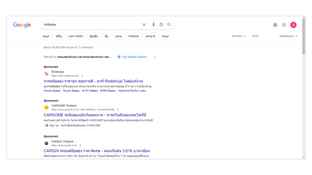Click the CARSOME Sign up button
This screenshot has height=175, width=312.
click(73, 126)
